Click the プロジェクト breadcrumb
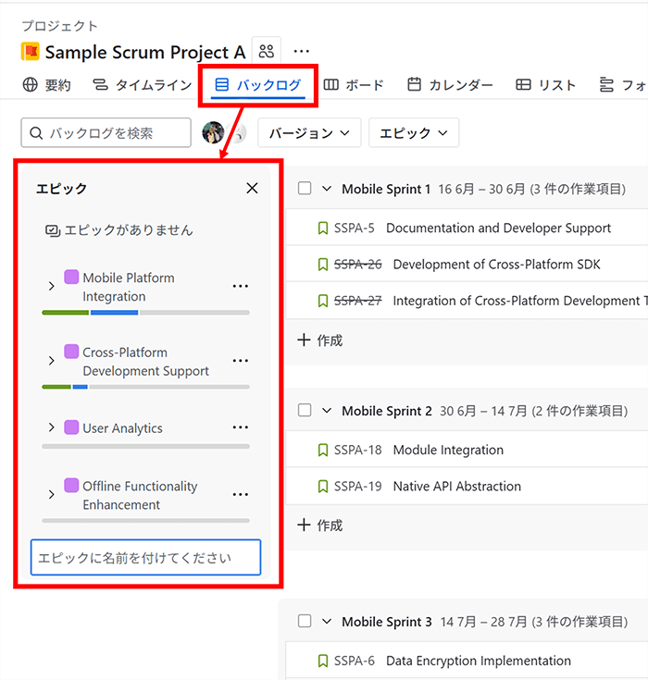The image size is (648, 680). point(60,26)
